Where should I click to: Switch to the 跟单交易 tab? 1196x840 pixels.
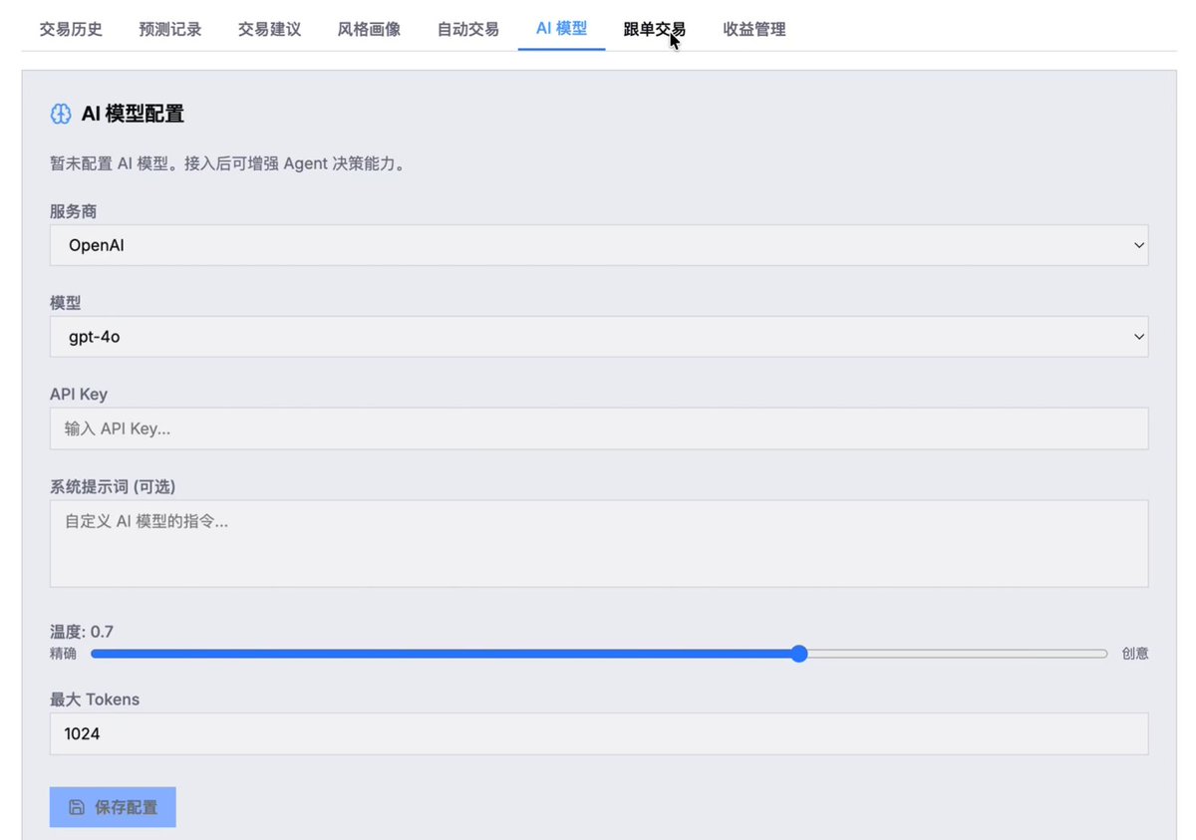coord(655,29)
